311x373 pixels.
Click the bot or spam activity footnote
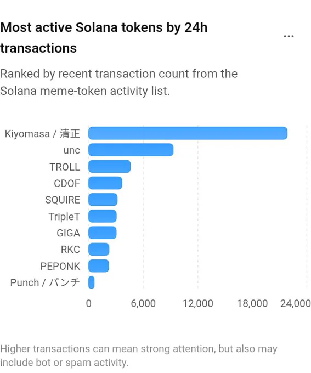(139, 355)
